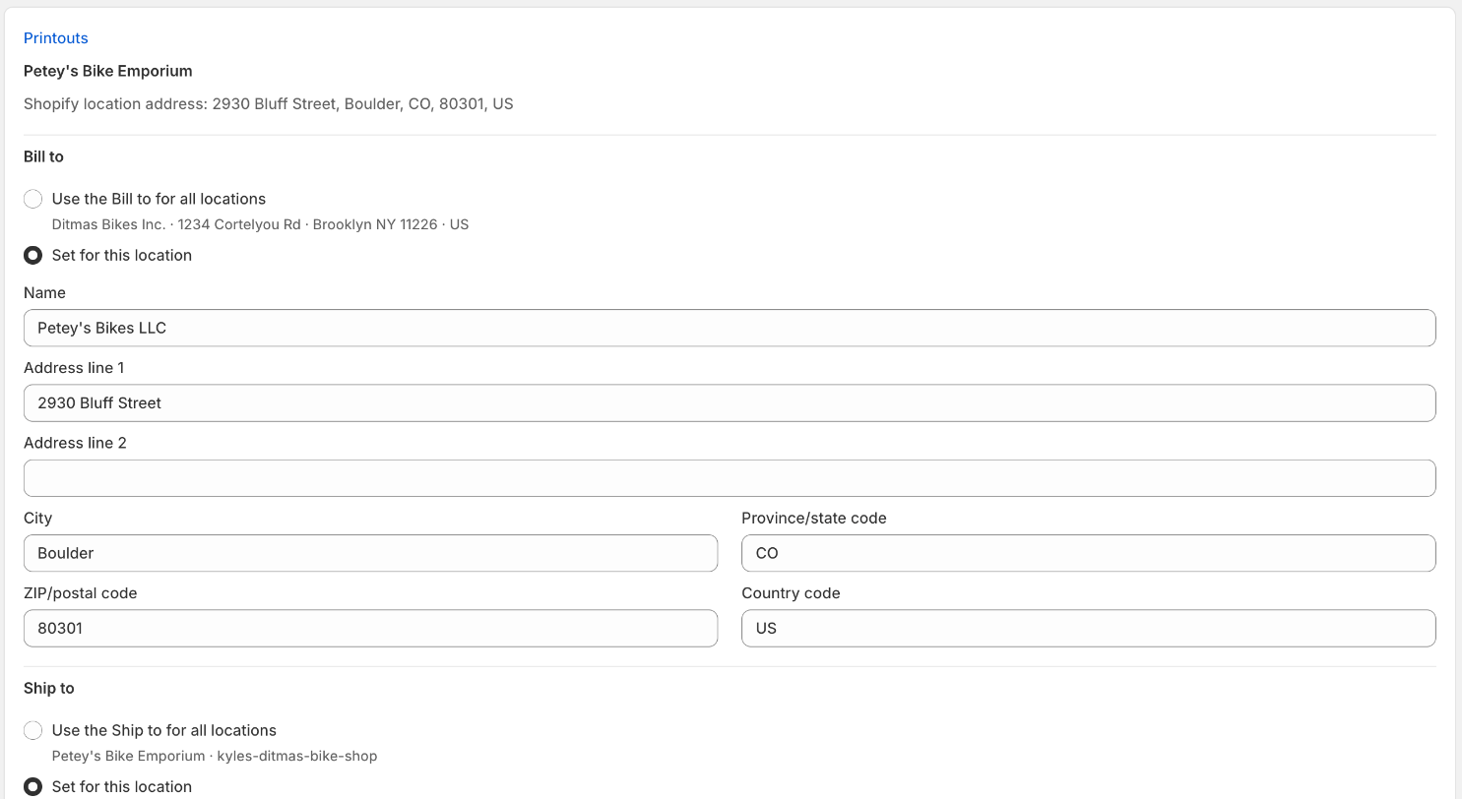Click the Name field with Petey's Bikes LLC
Viewport: 1462px width, 799px height.
coord(730,328)
